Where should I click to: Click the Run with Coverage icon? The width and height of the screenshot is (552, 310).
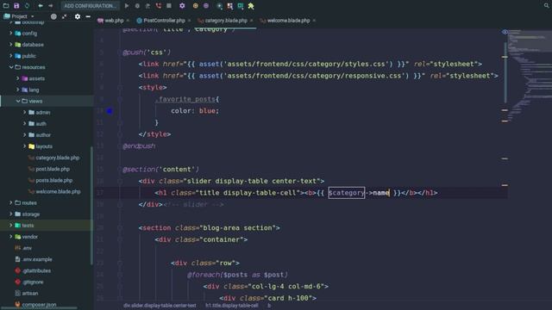pos(147,6)
